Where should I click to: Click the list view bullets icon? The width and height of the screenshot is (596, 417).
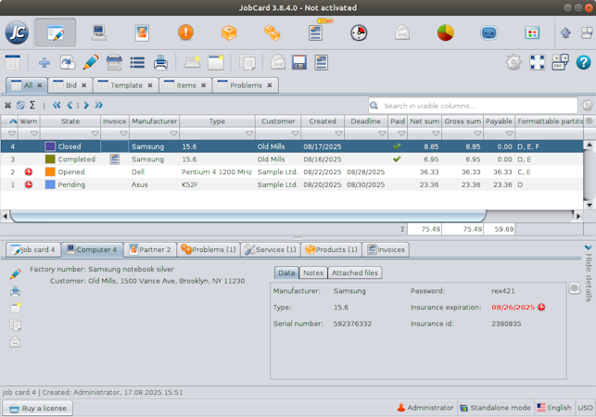tap(137, 62)
